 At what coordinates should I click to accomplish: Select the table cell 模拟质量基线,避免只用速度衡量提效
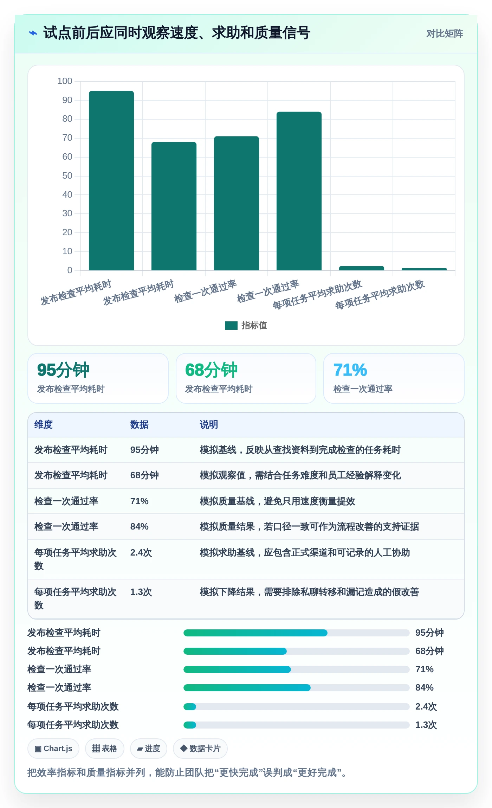(x=278, y=501)
